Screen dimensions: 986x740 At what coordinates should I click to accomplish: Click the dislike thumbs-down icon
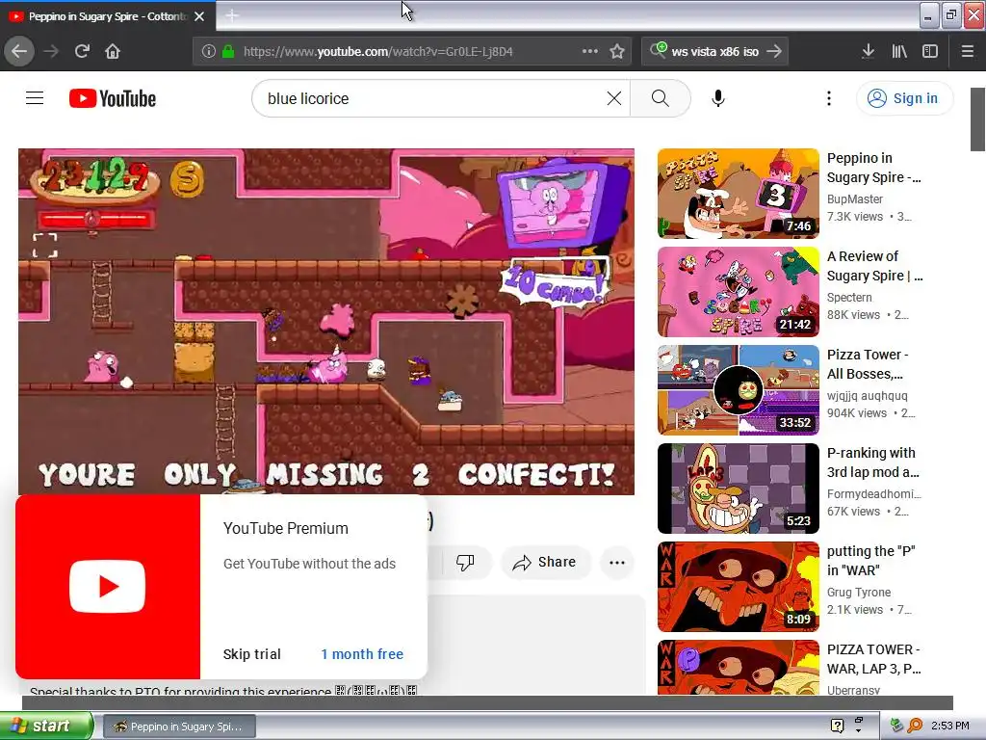pyautogui.click(x=465, y=562)
